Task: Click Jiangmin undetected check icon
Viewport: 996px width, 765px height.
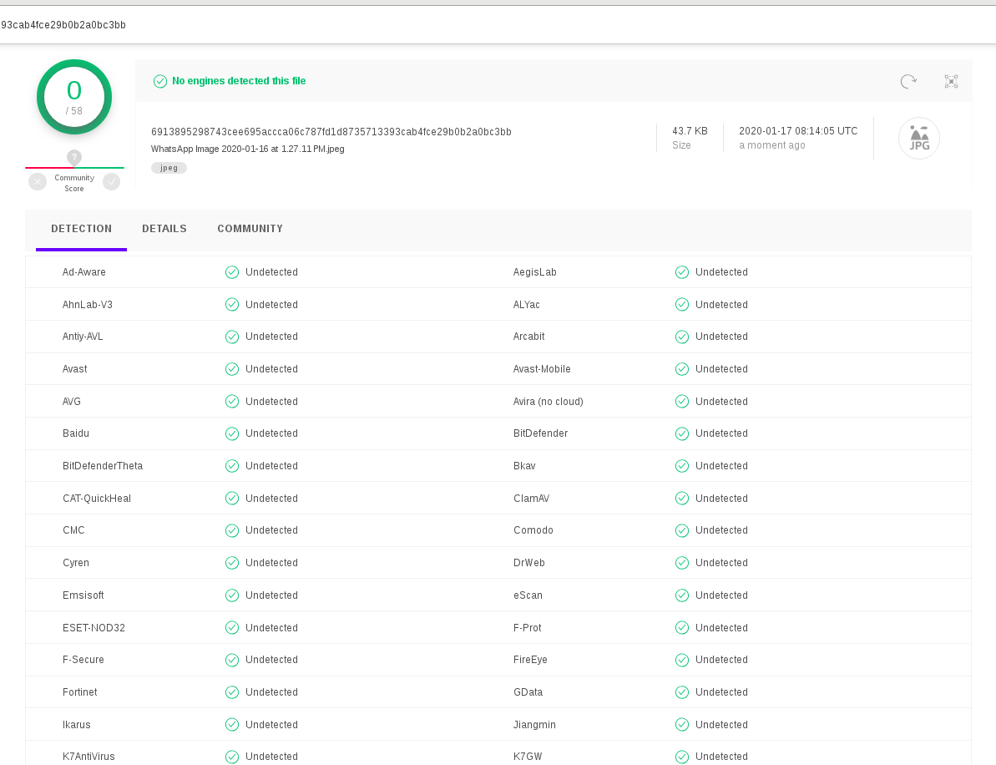Action: [681, 724]
